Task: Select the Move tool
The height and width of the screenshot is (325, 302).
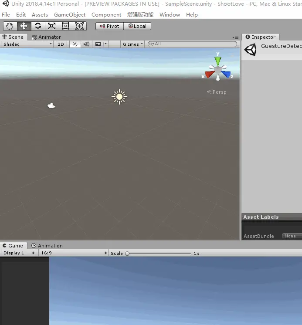Action: (x=24, y=26)
